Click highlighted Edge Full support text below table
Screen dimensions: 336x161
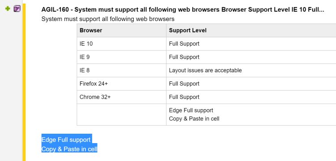point(66,140)
